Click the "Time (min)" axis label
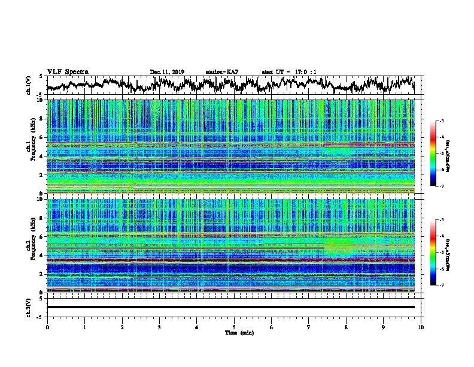The width and height of the screenshot is (474, 367). tap(239, 333)
